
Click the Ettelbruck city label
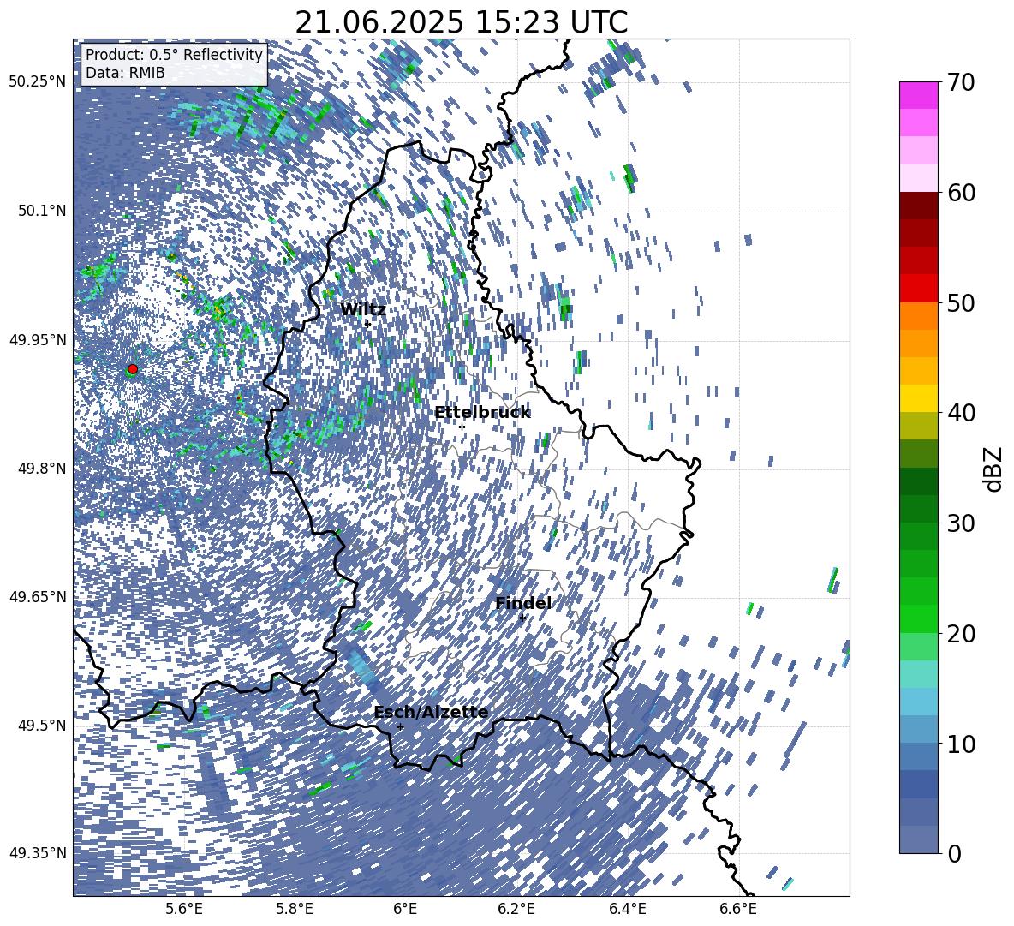[x=482, y=413]
